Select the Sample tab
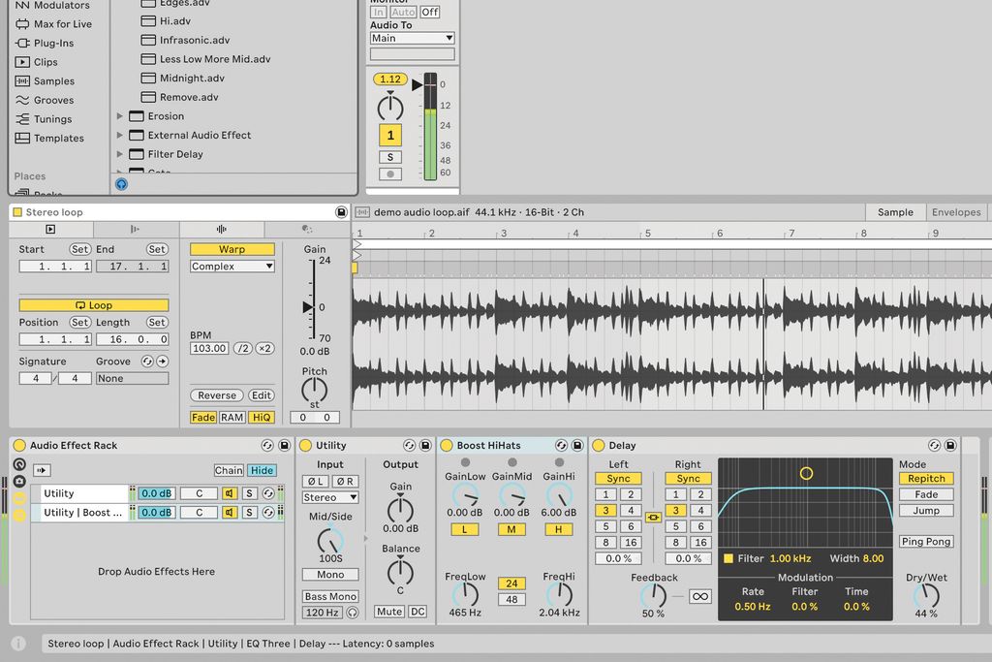Screen dimensions: 992x662 894,211
